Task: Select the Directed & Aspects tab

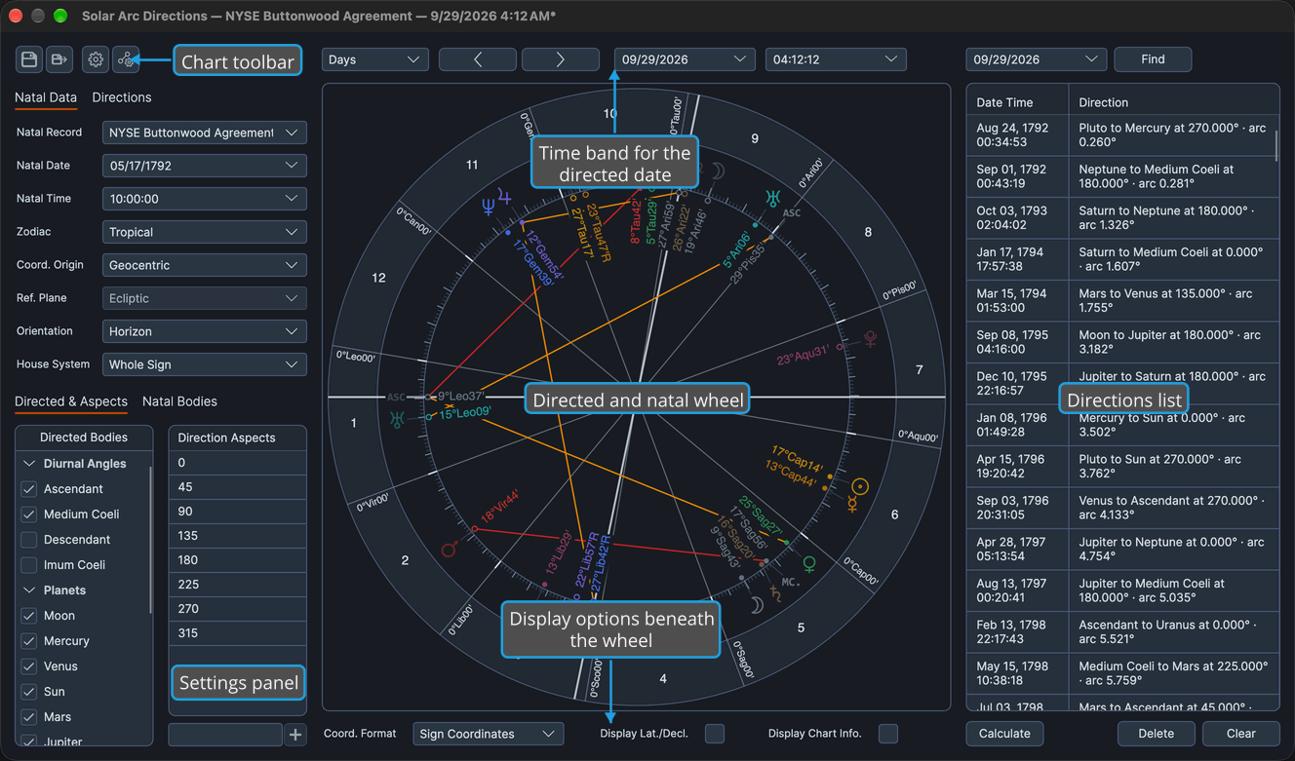Action: click(x=71, y=401)
